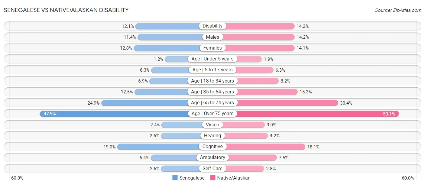Select the Self-Care category label
The width and height of the screenshot is (425, 185).
pyautogui.click(x=212, y=168)
